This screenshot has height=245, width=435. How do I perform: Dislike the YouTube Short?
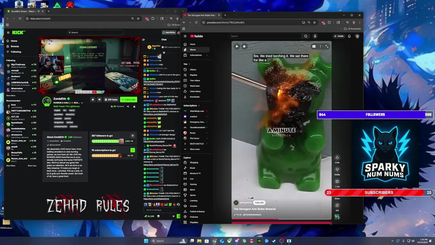[x=337, y=169]
